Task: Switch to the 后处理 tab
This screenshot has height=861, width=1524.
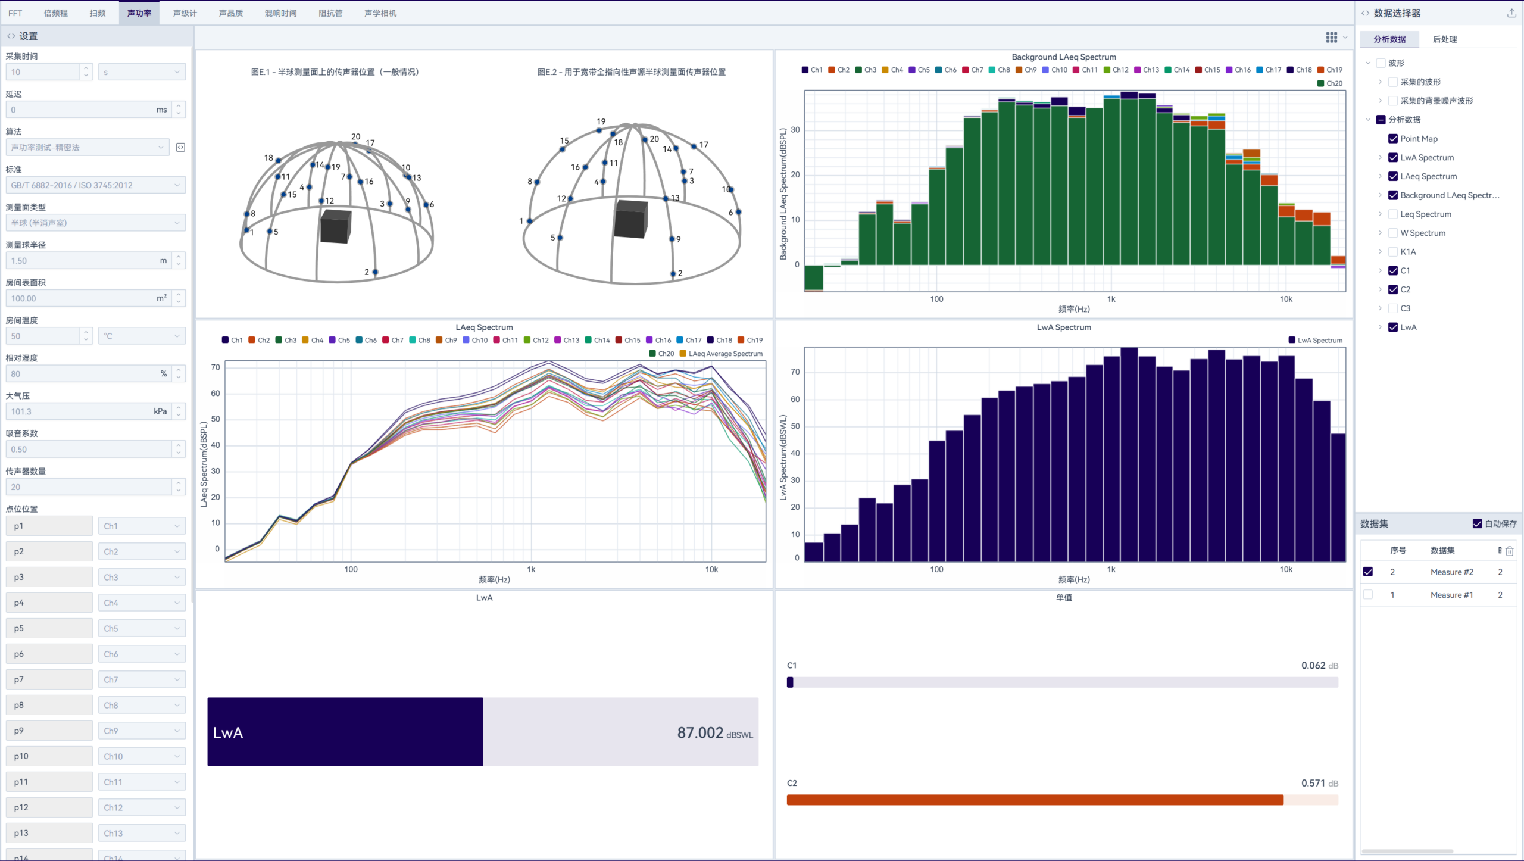Action: tap(1444, 39)
